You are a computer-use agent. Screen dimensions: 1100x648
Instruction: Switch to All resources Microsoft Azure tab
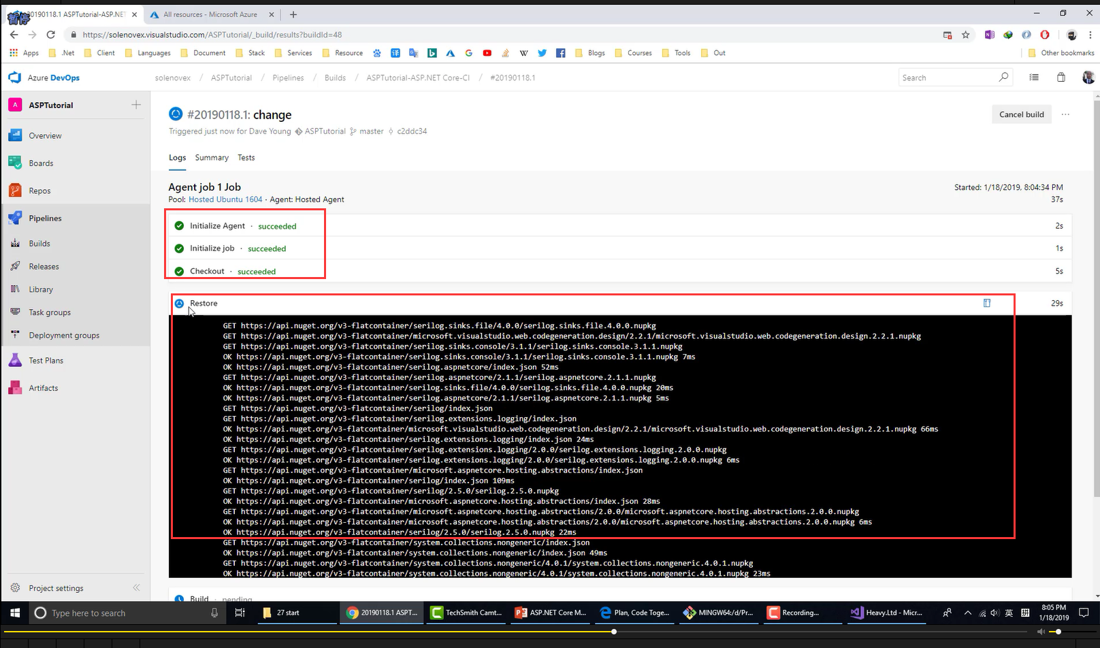pyautogui.click(x=210, y=14)
